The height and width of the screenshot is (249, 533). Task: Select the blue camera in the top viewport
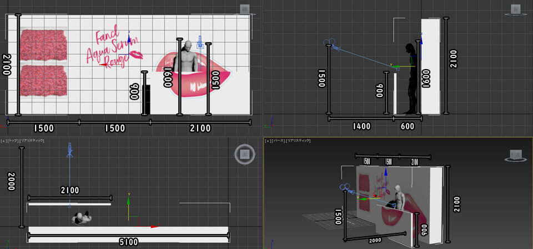click(x=70, y=150)
